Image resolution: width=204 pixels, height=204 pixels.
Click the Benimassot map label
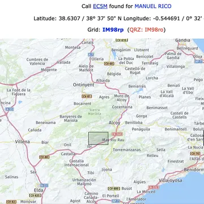[157, 108]
